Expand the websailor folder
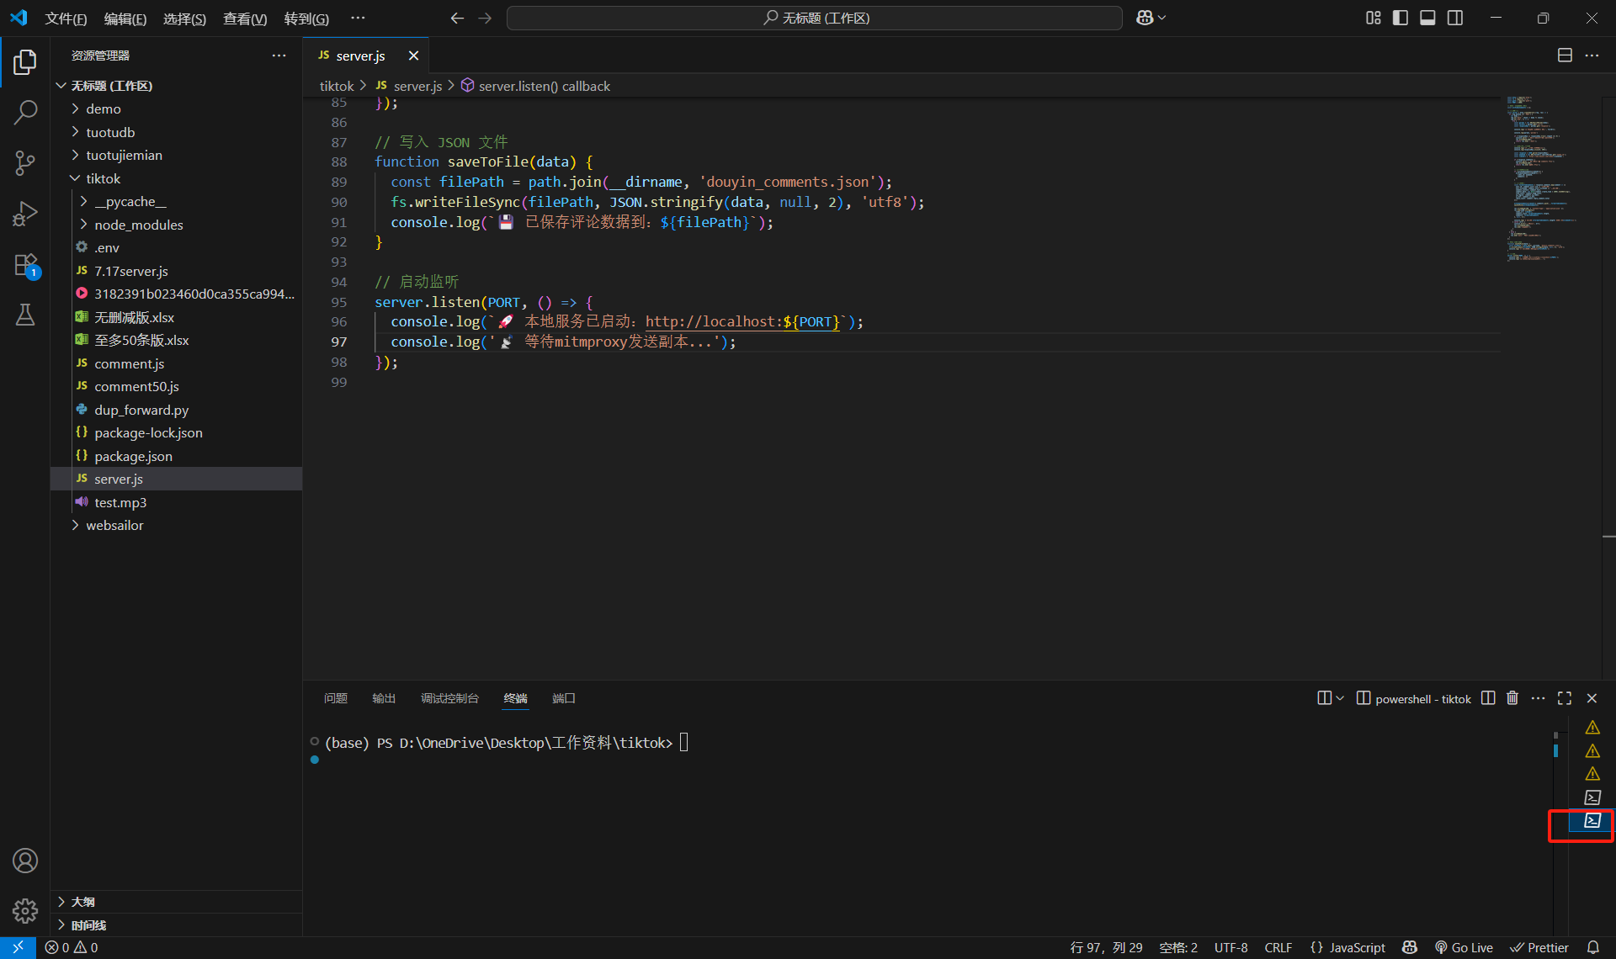This screenshot has height=959, width=1616. 177,525
